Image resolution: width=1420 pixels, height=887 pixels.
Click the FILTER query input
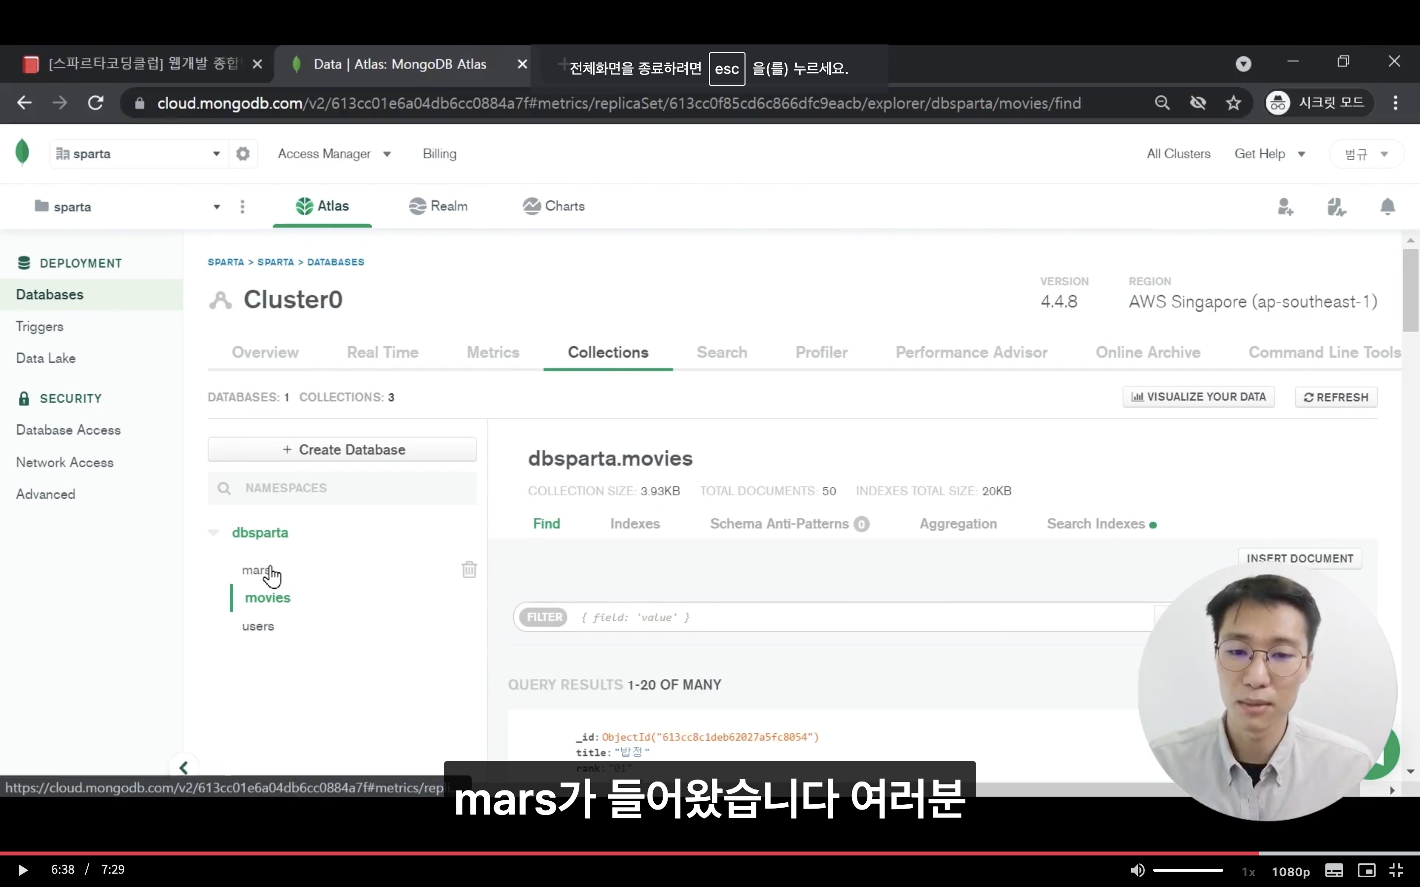coord(833,617)
